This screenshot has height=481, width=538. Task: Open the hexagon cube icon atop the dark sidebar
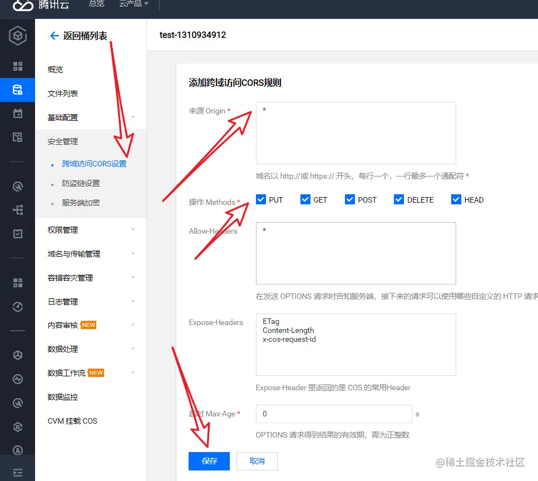point(17,36)
